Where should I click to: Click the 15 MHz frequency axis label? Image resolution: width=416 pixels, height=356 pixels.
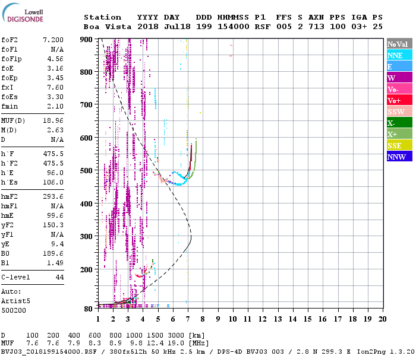[307, 319]
